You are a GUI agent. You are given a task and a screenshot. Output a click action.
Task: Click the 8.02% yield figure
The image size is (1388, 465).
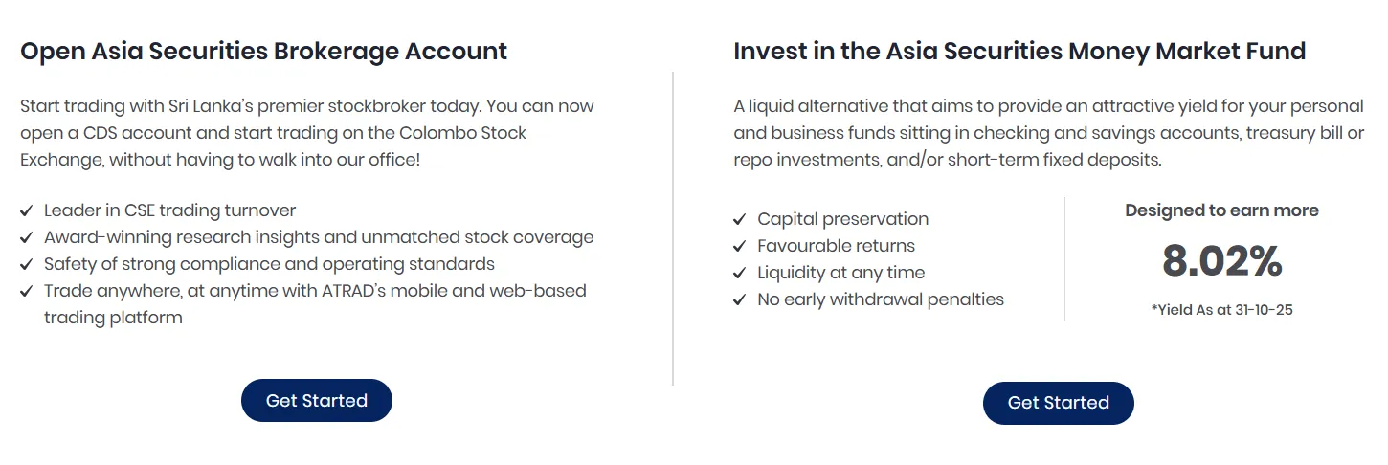click(x=1221, y=261)
